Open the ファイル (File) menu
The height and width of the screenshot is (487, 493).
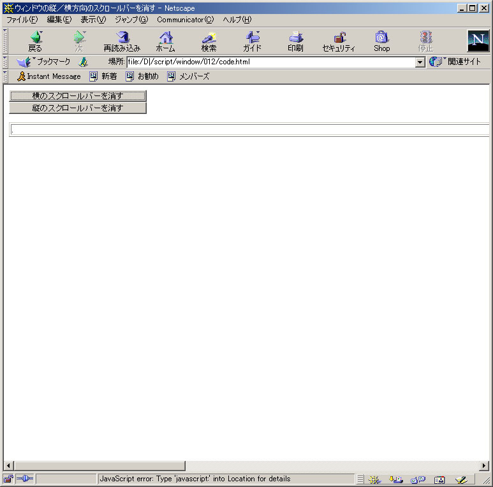coord(22,20)
